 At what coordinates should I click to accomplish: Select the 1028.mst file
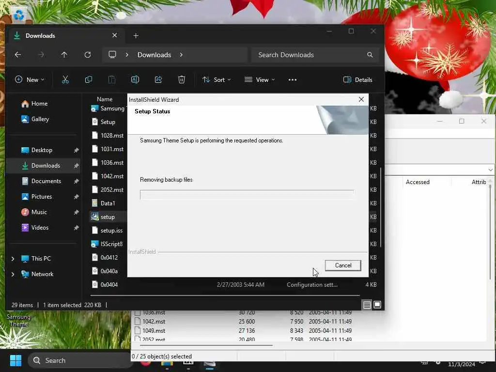pyautogui.click(x=108, y=136)
